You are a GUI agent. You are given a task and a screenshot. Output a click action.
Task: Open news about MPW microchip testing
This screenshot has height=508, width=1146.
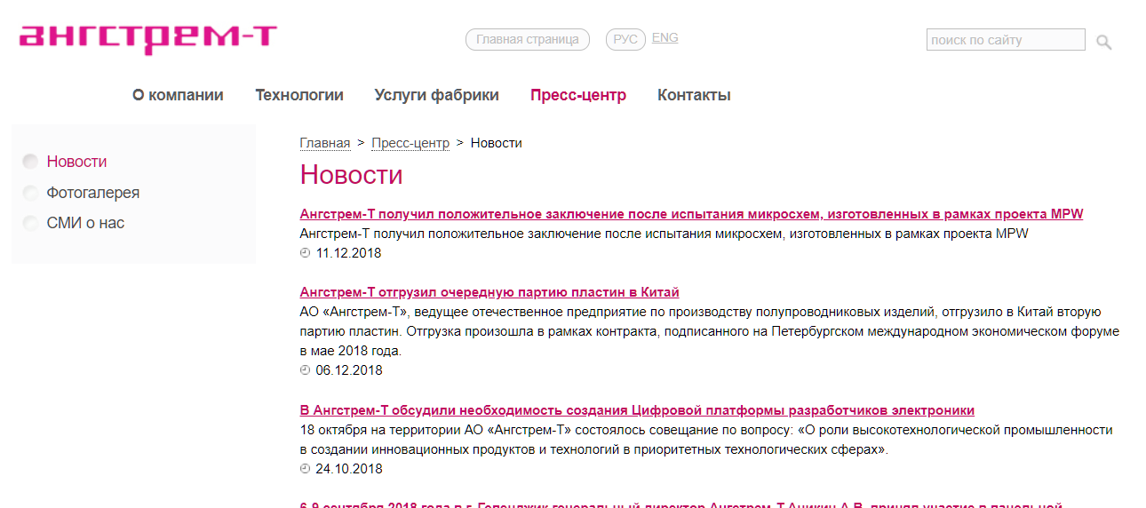point(691,214)
